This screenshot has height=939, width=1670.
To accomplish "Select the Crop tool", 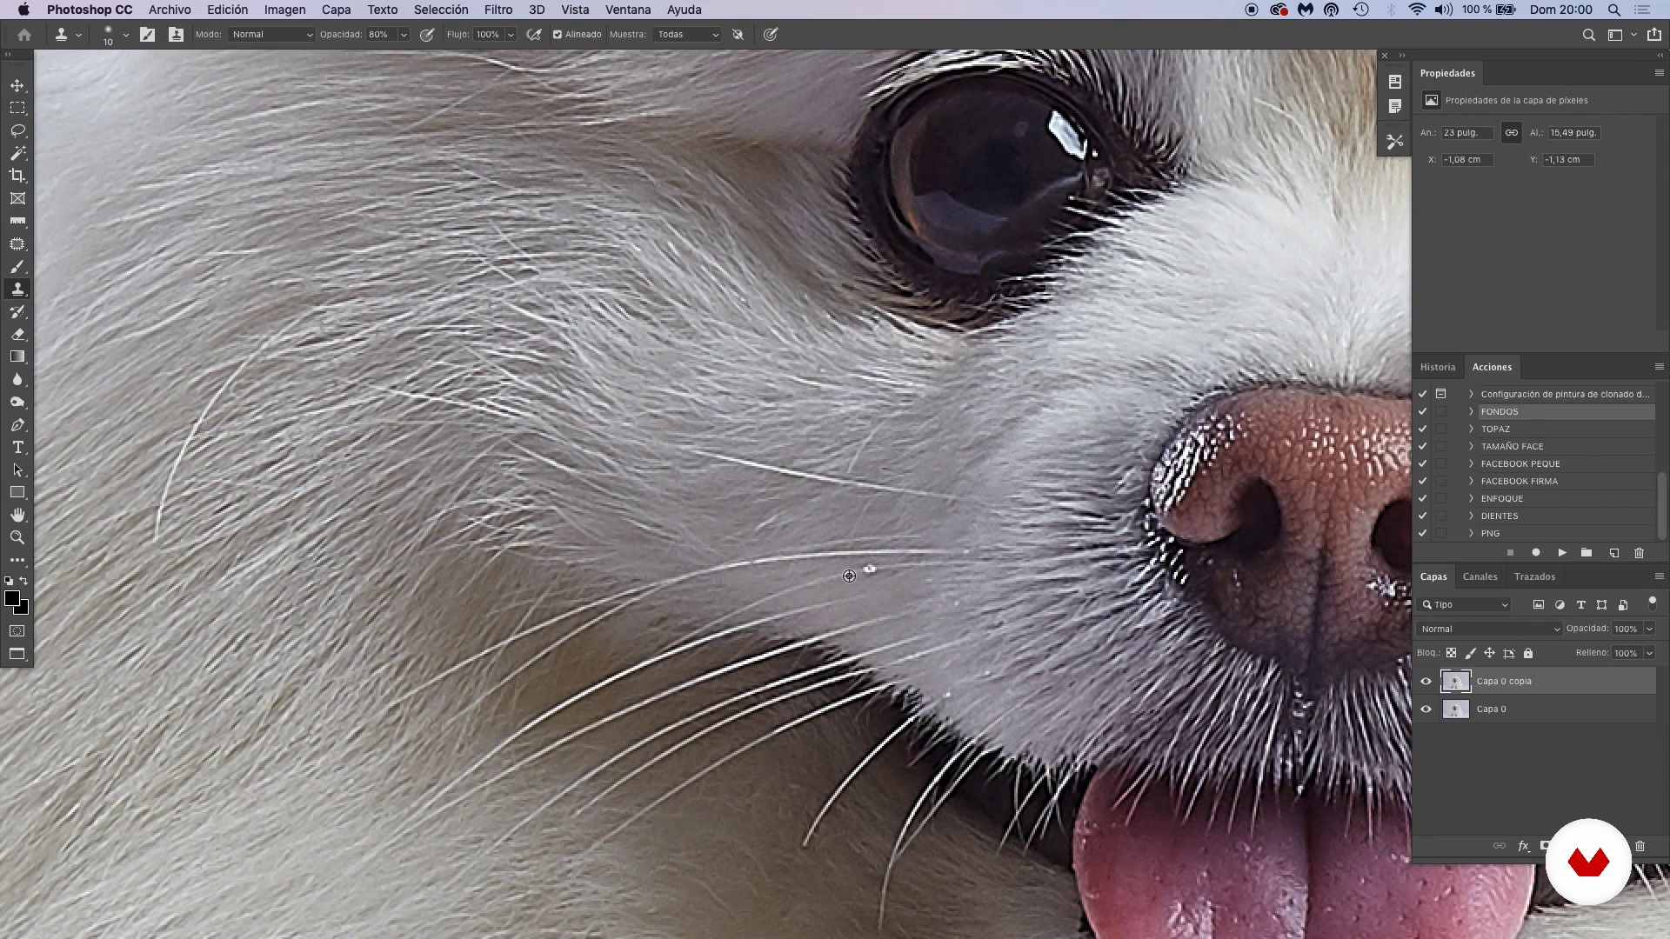I will [17, 176].
